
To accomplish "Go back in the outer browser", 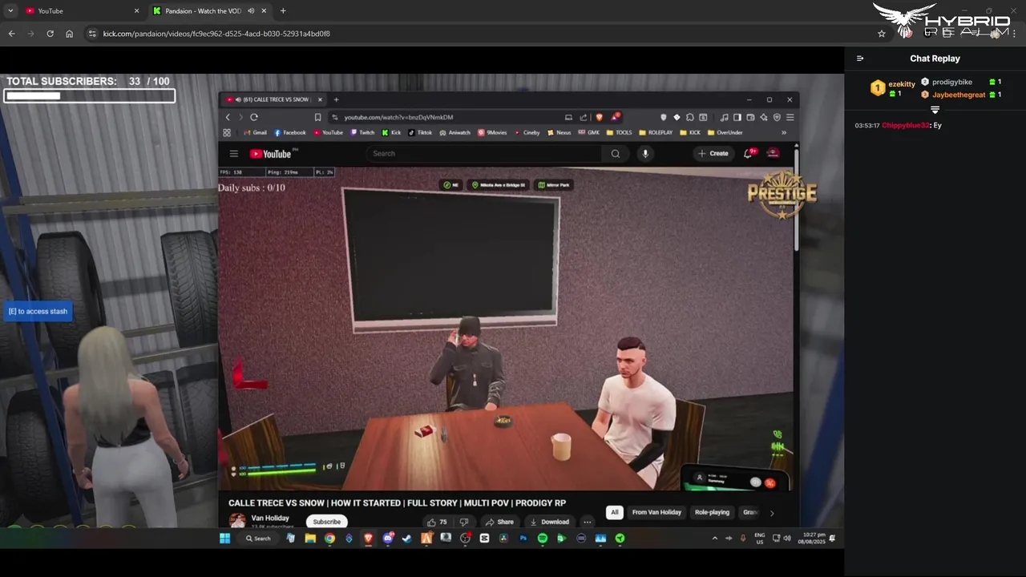I will [x=11, y=34].
